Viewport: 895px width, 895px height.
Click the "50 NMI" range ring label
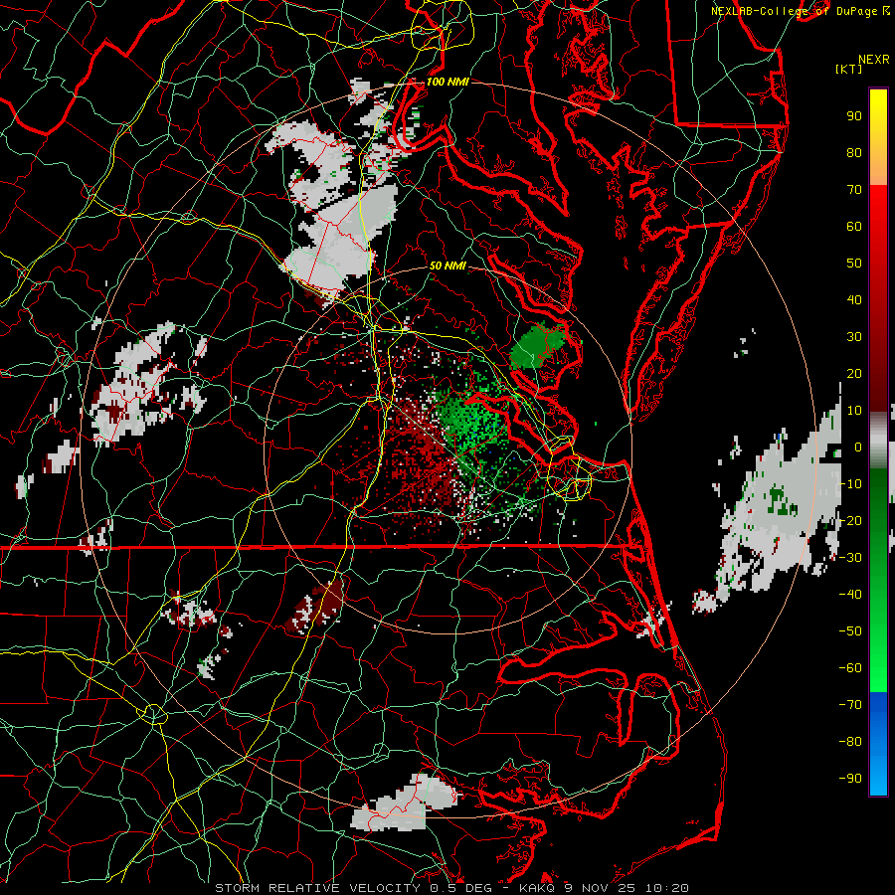point(447,266)
